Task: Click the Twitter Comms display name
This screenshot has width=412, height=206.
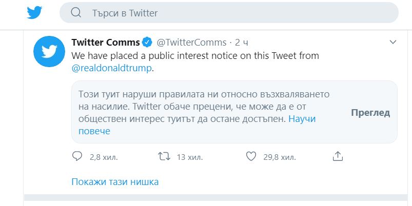Action: pyautogui.click(x=106, y=42)
